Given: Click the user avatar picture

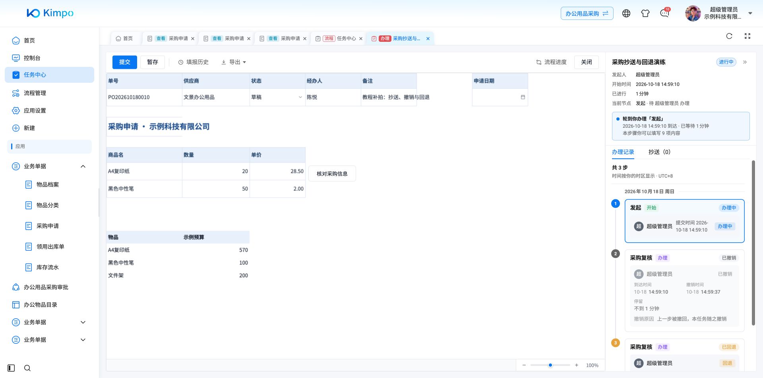Looking at the screenshot, I should pos(693,14).
